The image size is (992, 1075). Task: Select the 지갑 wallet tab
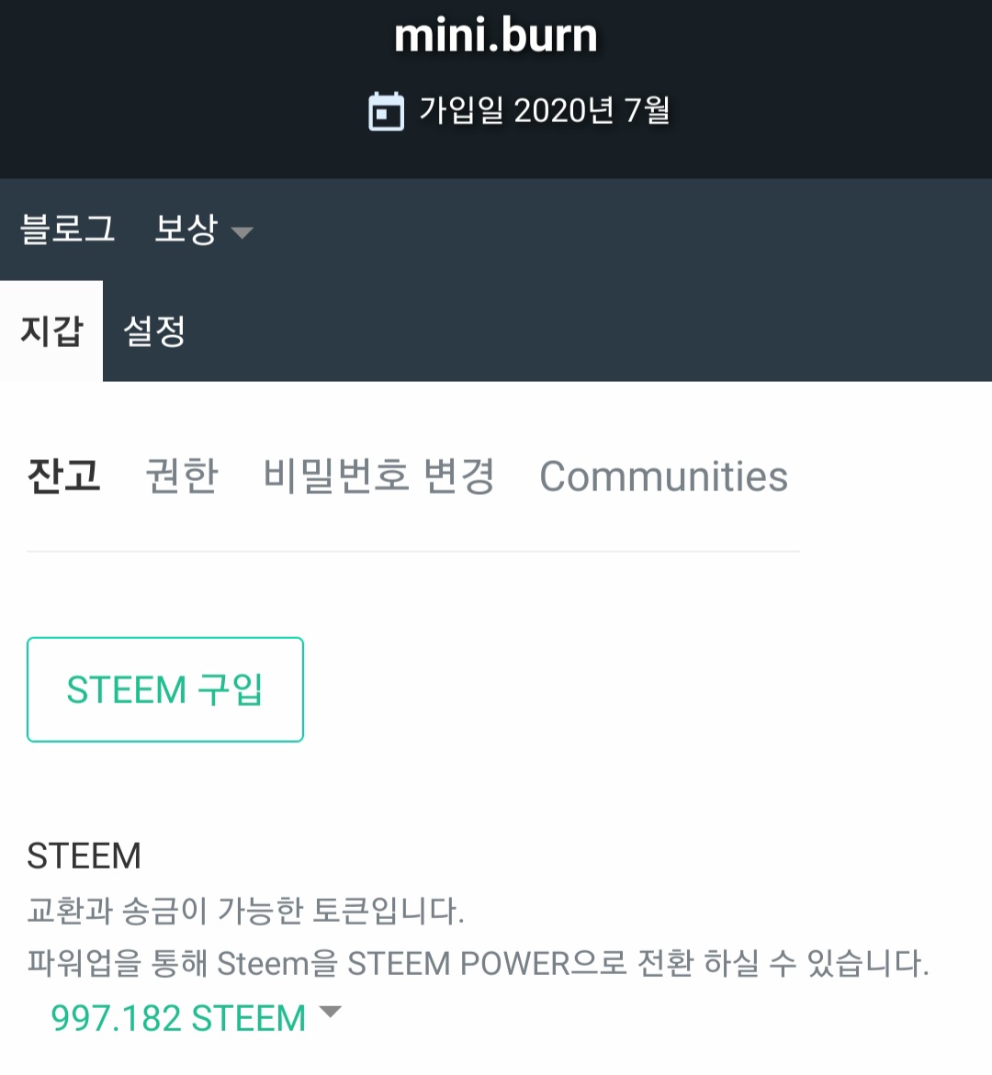(51, 331)
